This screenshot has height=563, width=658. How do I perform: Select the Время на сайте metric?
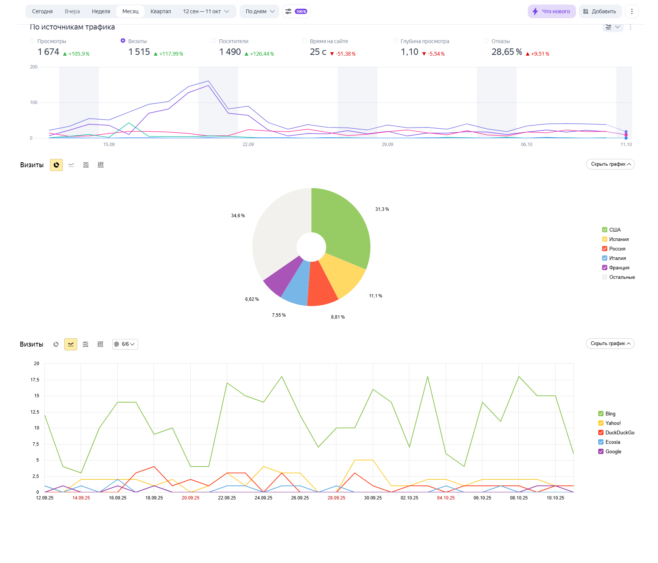[x=305, y=41]
